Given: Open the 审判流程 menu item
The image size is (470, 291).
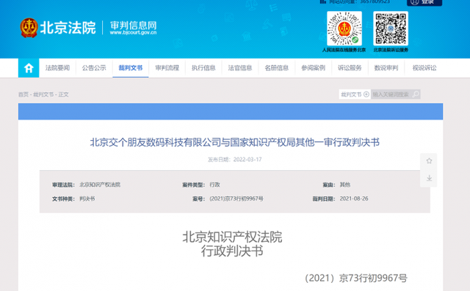Looking at the screenshot, I should 167,68.
